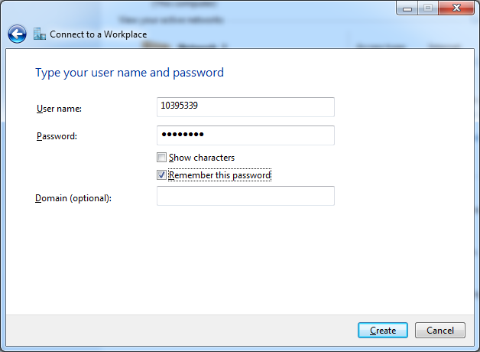Enable the Show characters checkbox

[x=161, y=158]
